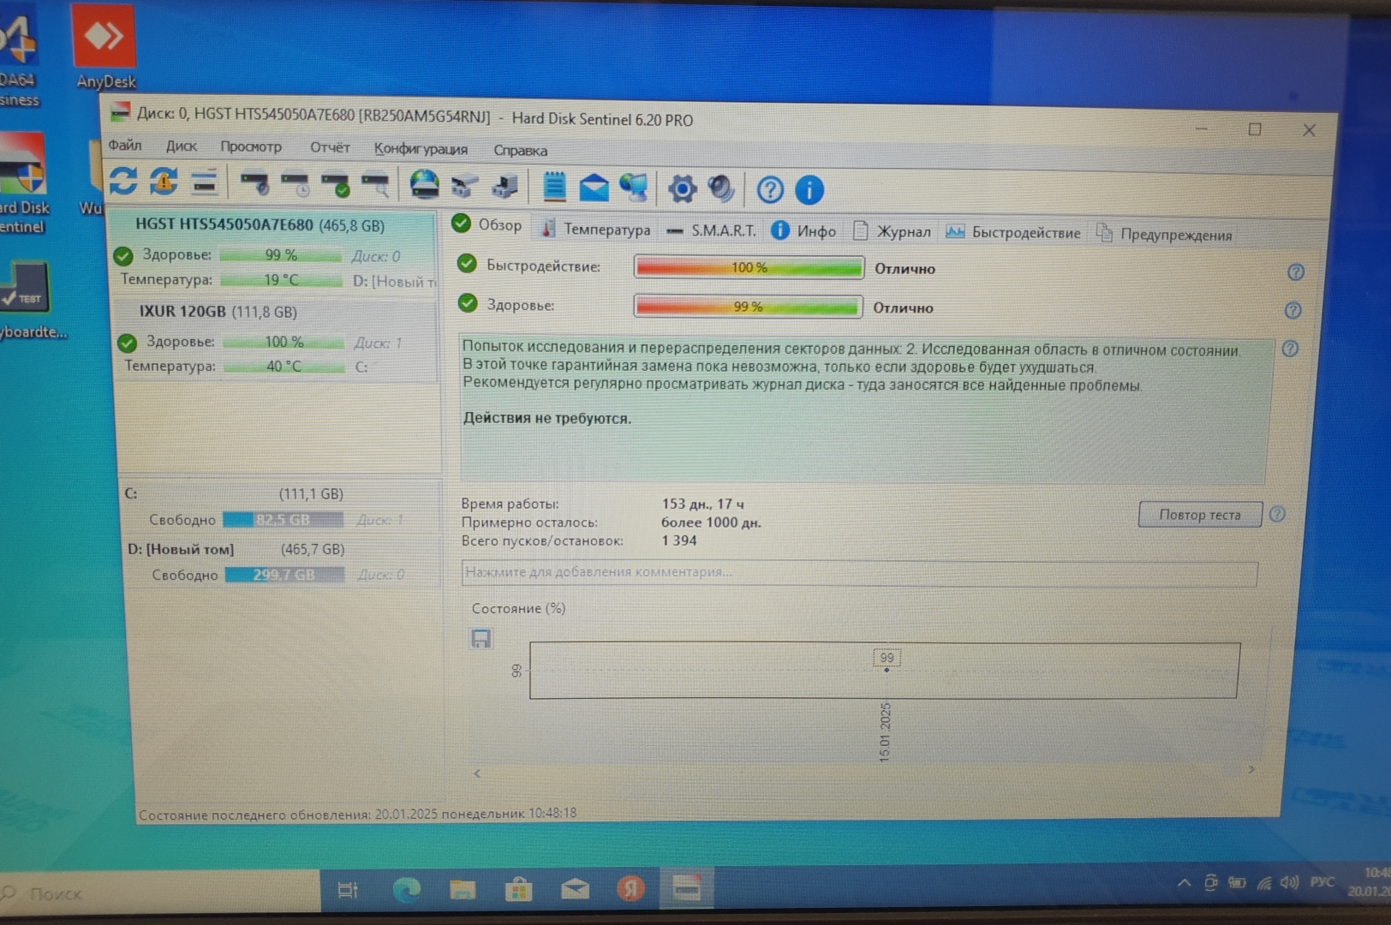Click the refresh icon with warning triangle
1391x925 pixels.
[x=164, y=182]
